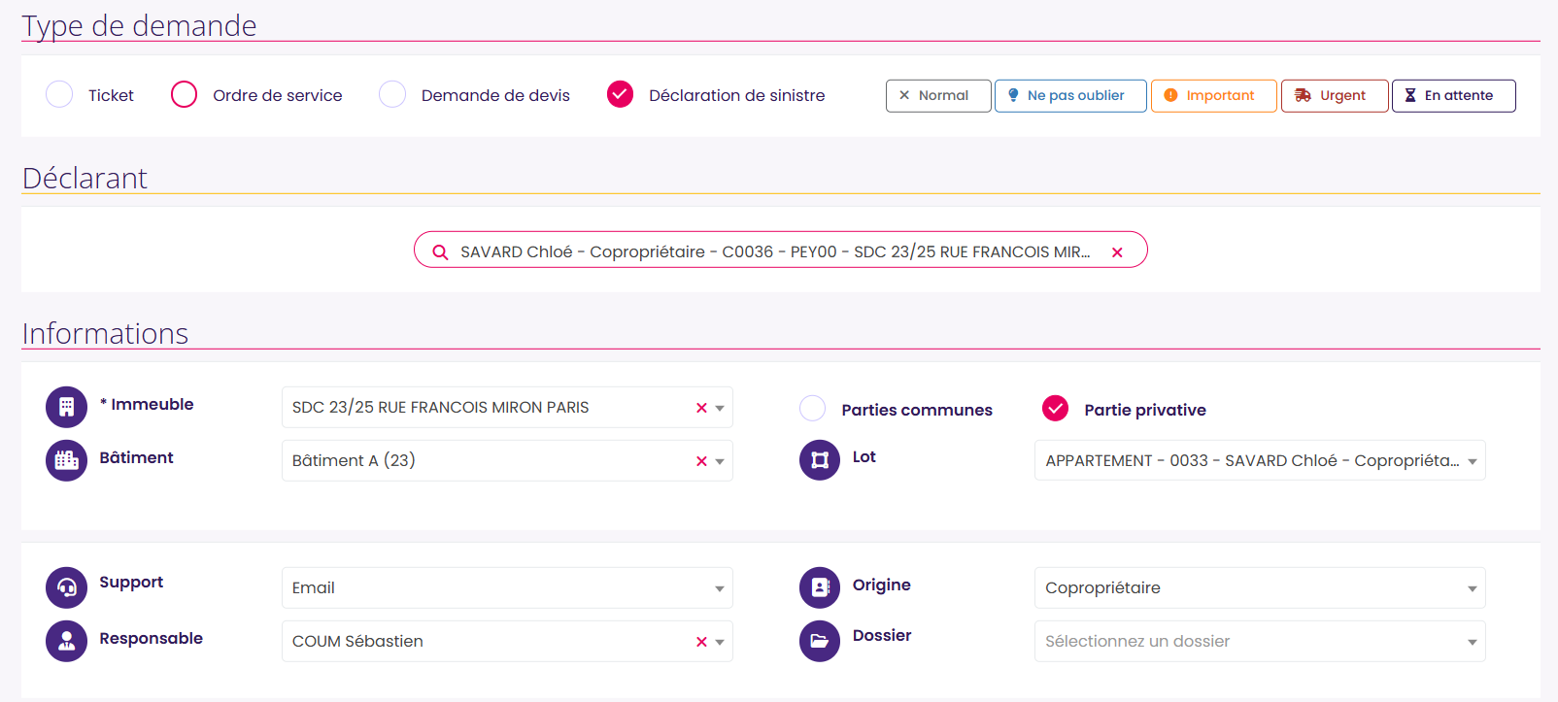Screen dimensions: 1558x702
Task: Click the Origine contact card icon
Action: coord(820,587)
